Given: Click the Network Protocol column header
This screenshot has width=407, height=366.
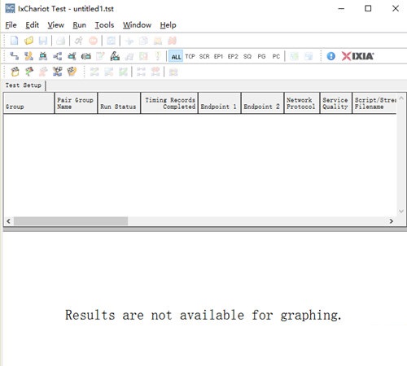Looking at the screenshot, I should (302, 103).
